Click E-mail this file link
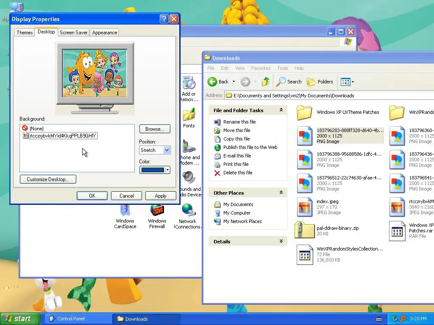This screenshot has height=325, width=434. 237,156
